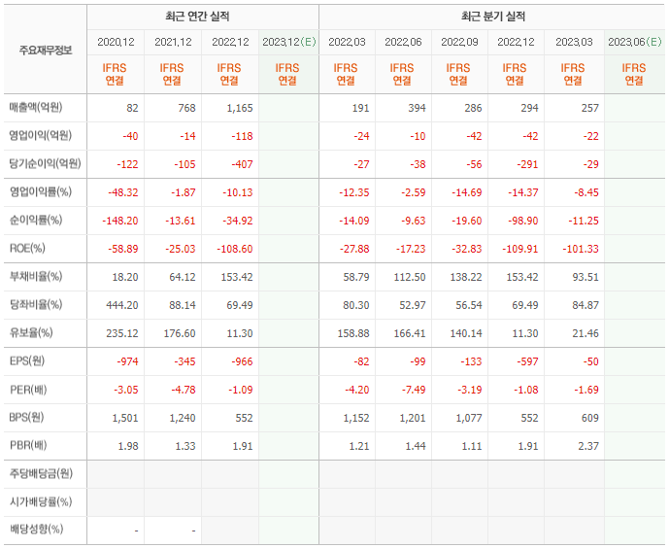Click the quarterly sales value 394
669x548 pixels.
click(x=417, y=108)
